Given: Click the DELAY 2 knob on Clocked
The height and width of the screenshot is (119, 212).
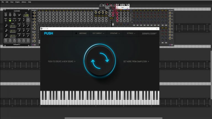Looking at the screenshot, I should pos(28,31).
